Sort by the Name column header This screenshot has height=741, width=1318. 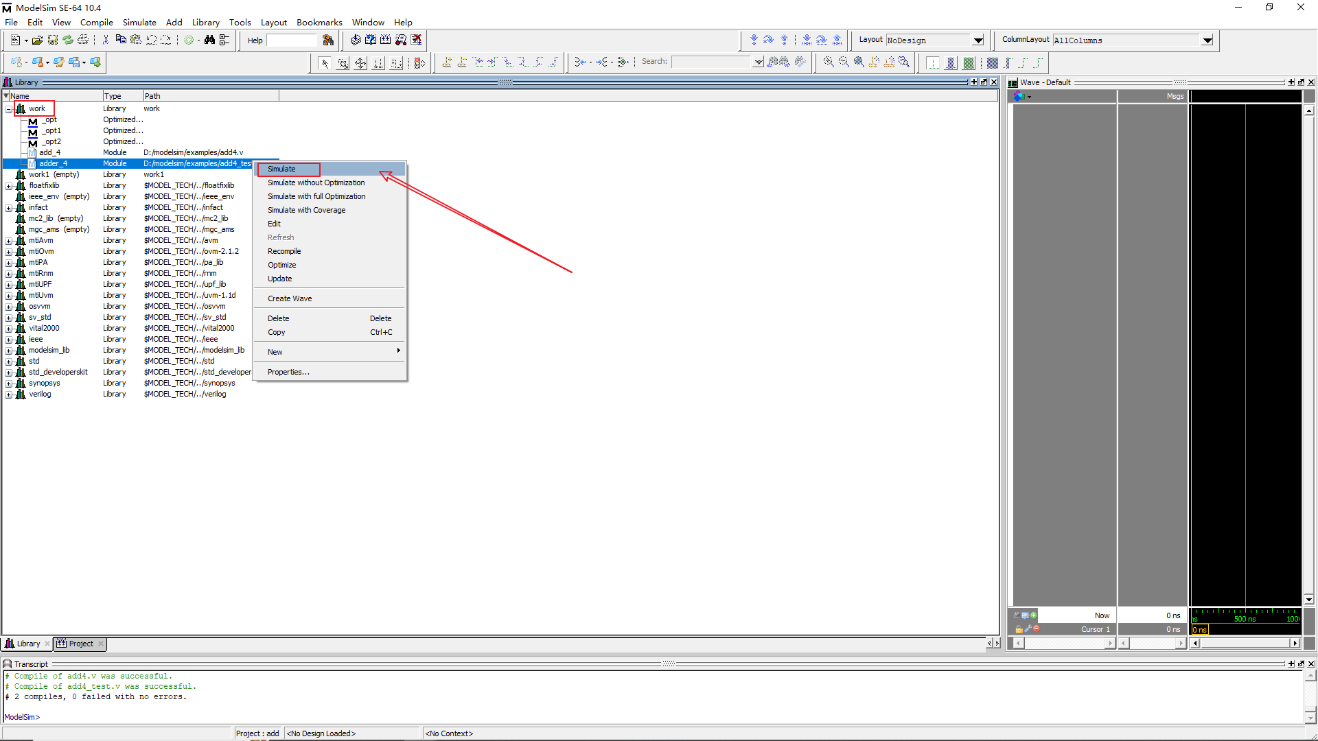click(x=53, y=96)
